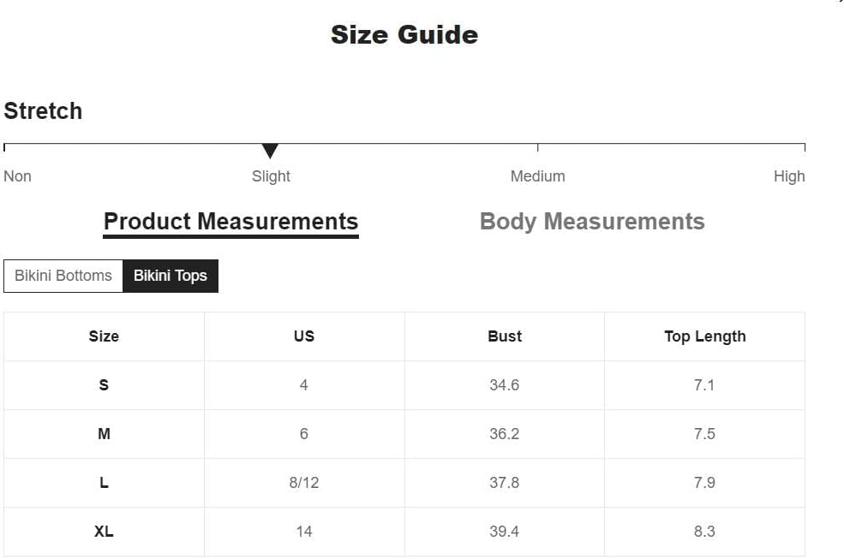Screen dimensions: 844x559
Task: Switch to the Body Measurements tab
Action: [592, 222]
